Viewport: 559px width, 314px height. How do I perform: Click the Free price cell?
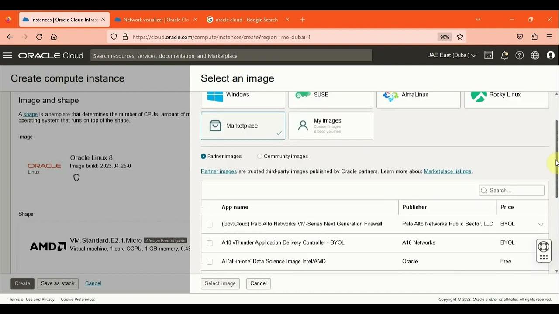click(506, 261)
